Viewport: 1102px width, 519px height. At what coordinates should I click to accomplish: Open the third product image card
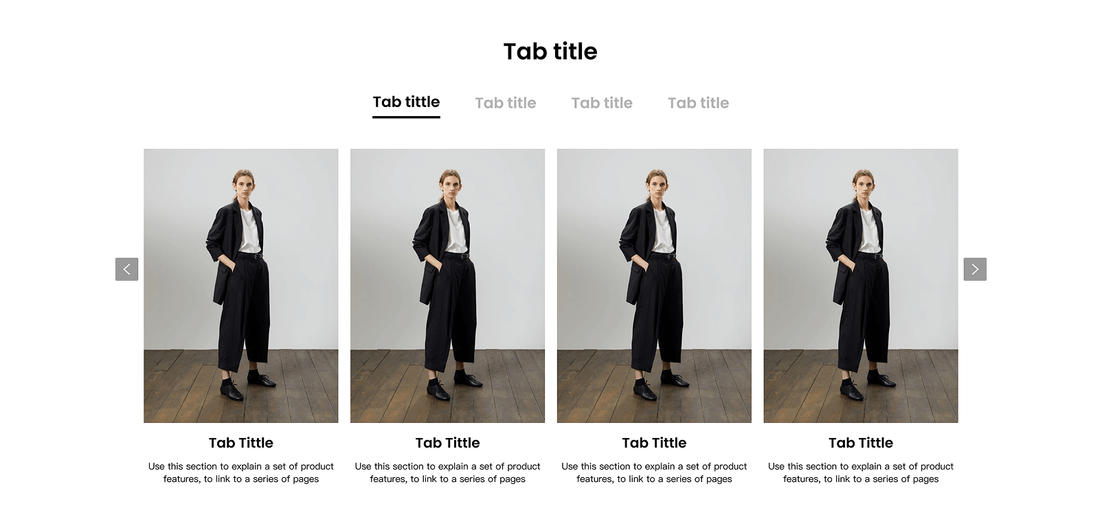pyautogui.click(x=654, y=286)
